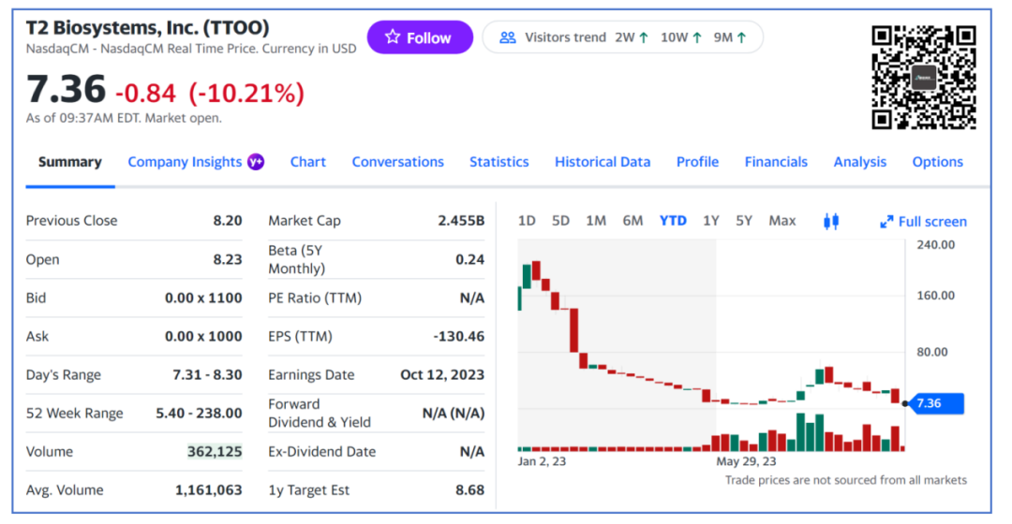Follow T2 Biosystems stock
Screen dimensions: 1012x524
coord(420,37)
